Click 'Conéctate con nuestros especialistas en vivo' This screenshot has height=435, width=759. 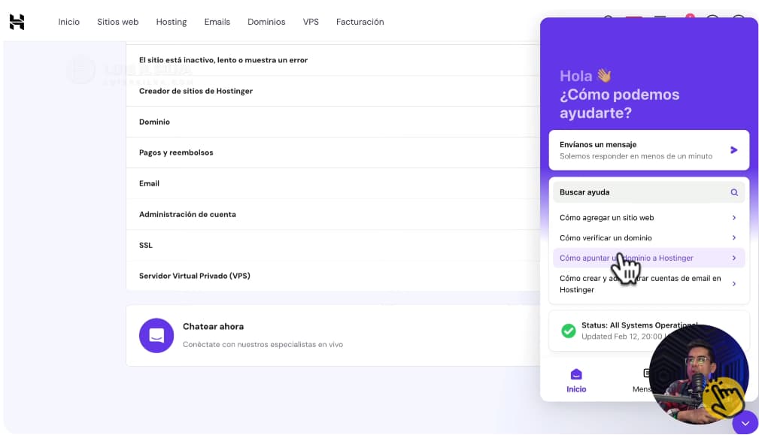[263, 344]
